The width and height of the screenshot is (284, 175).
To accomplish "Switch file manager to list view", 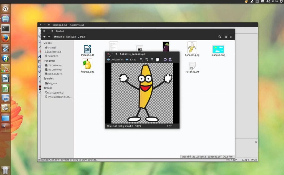I will (226, 37).
